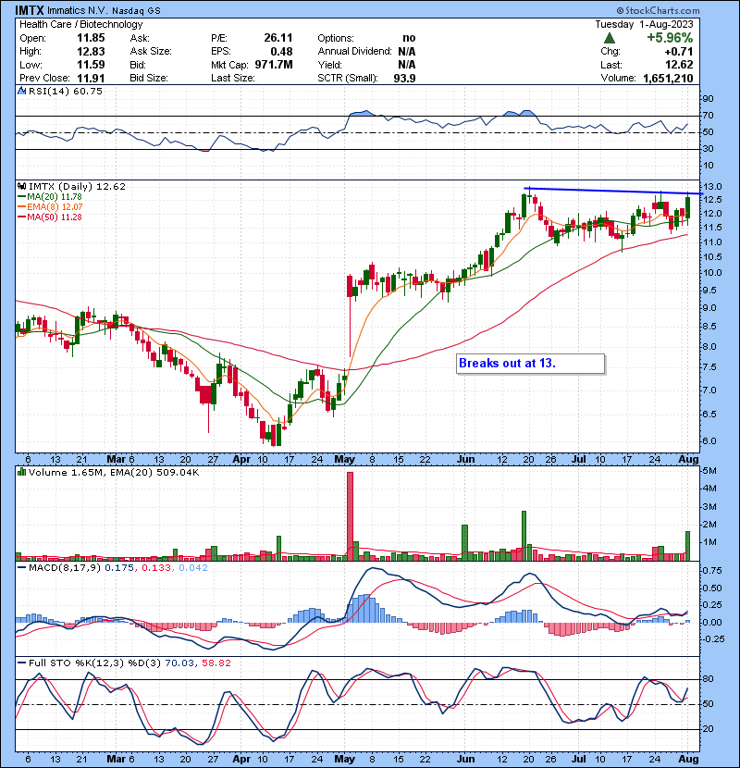
Task: Click the MACD values 0.175, 0.133, 0.042
Action: [156, 568]
